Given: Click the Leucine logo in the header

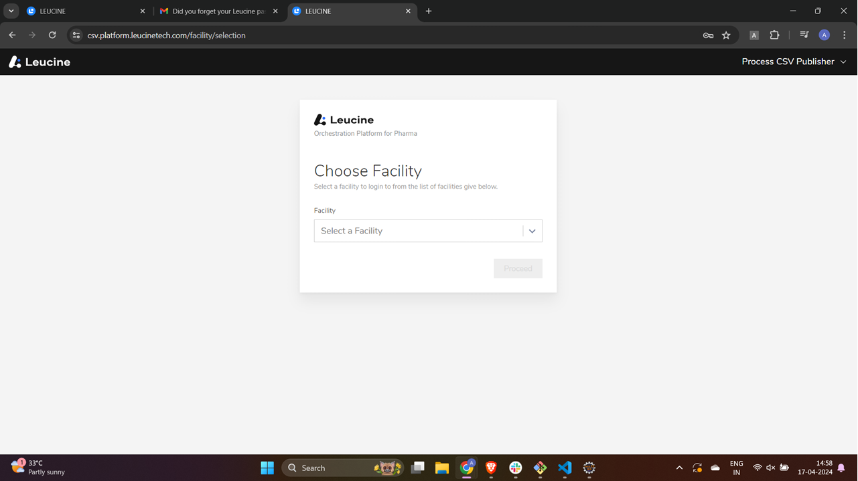Looking at the screenshot, I should point(40,62).
